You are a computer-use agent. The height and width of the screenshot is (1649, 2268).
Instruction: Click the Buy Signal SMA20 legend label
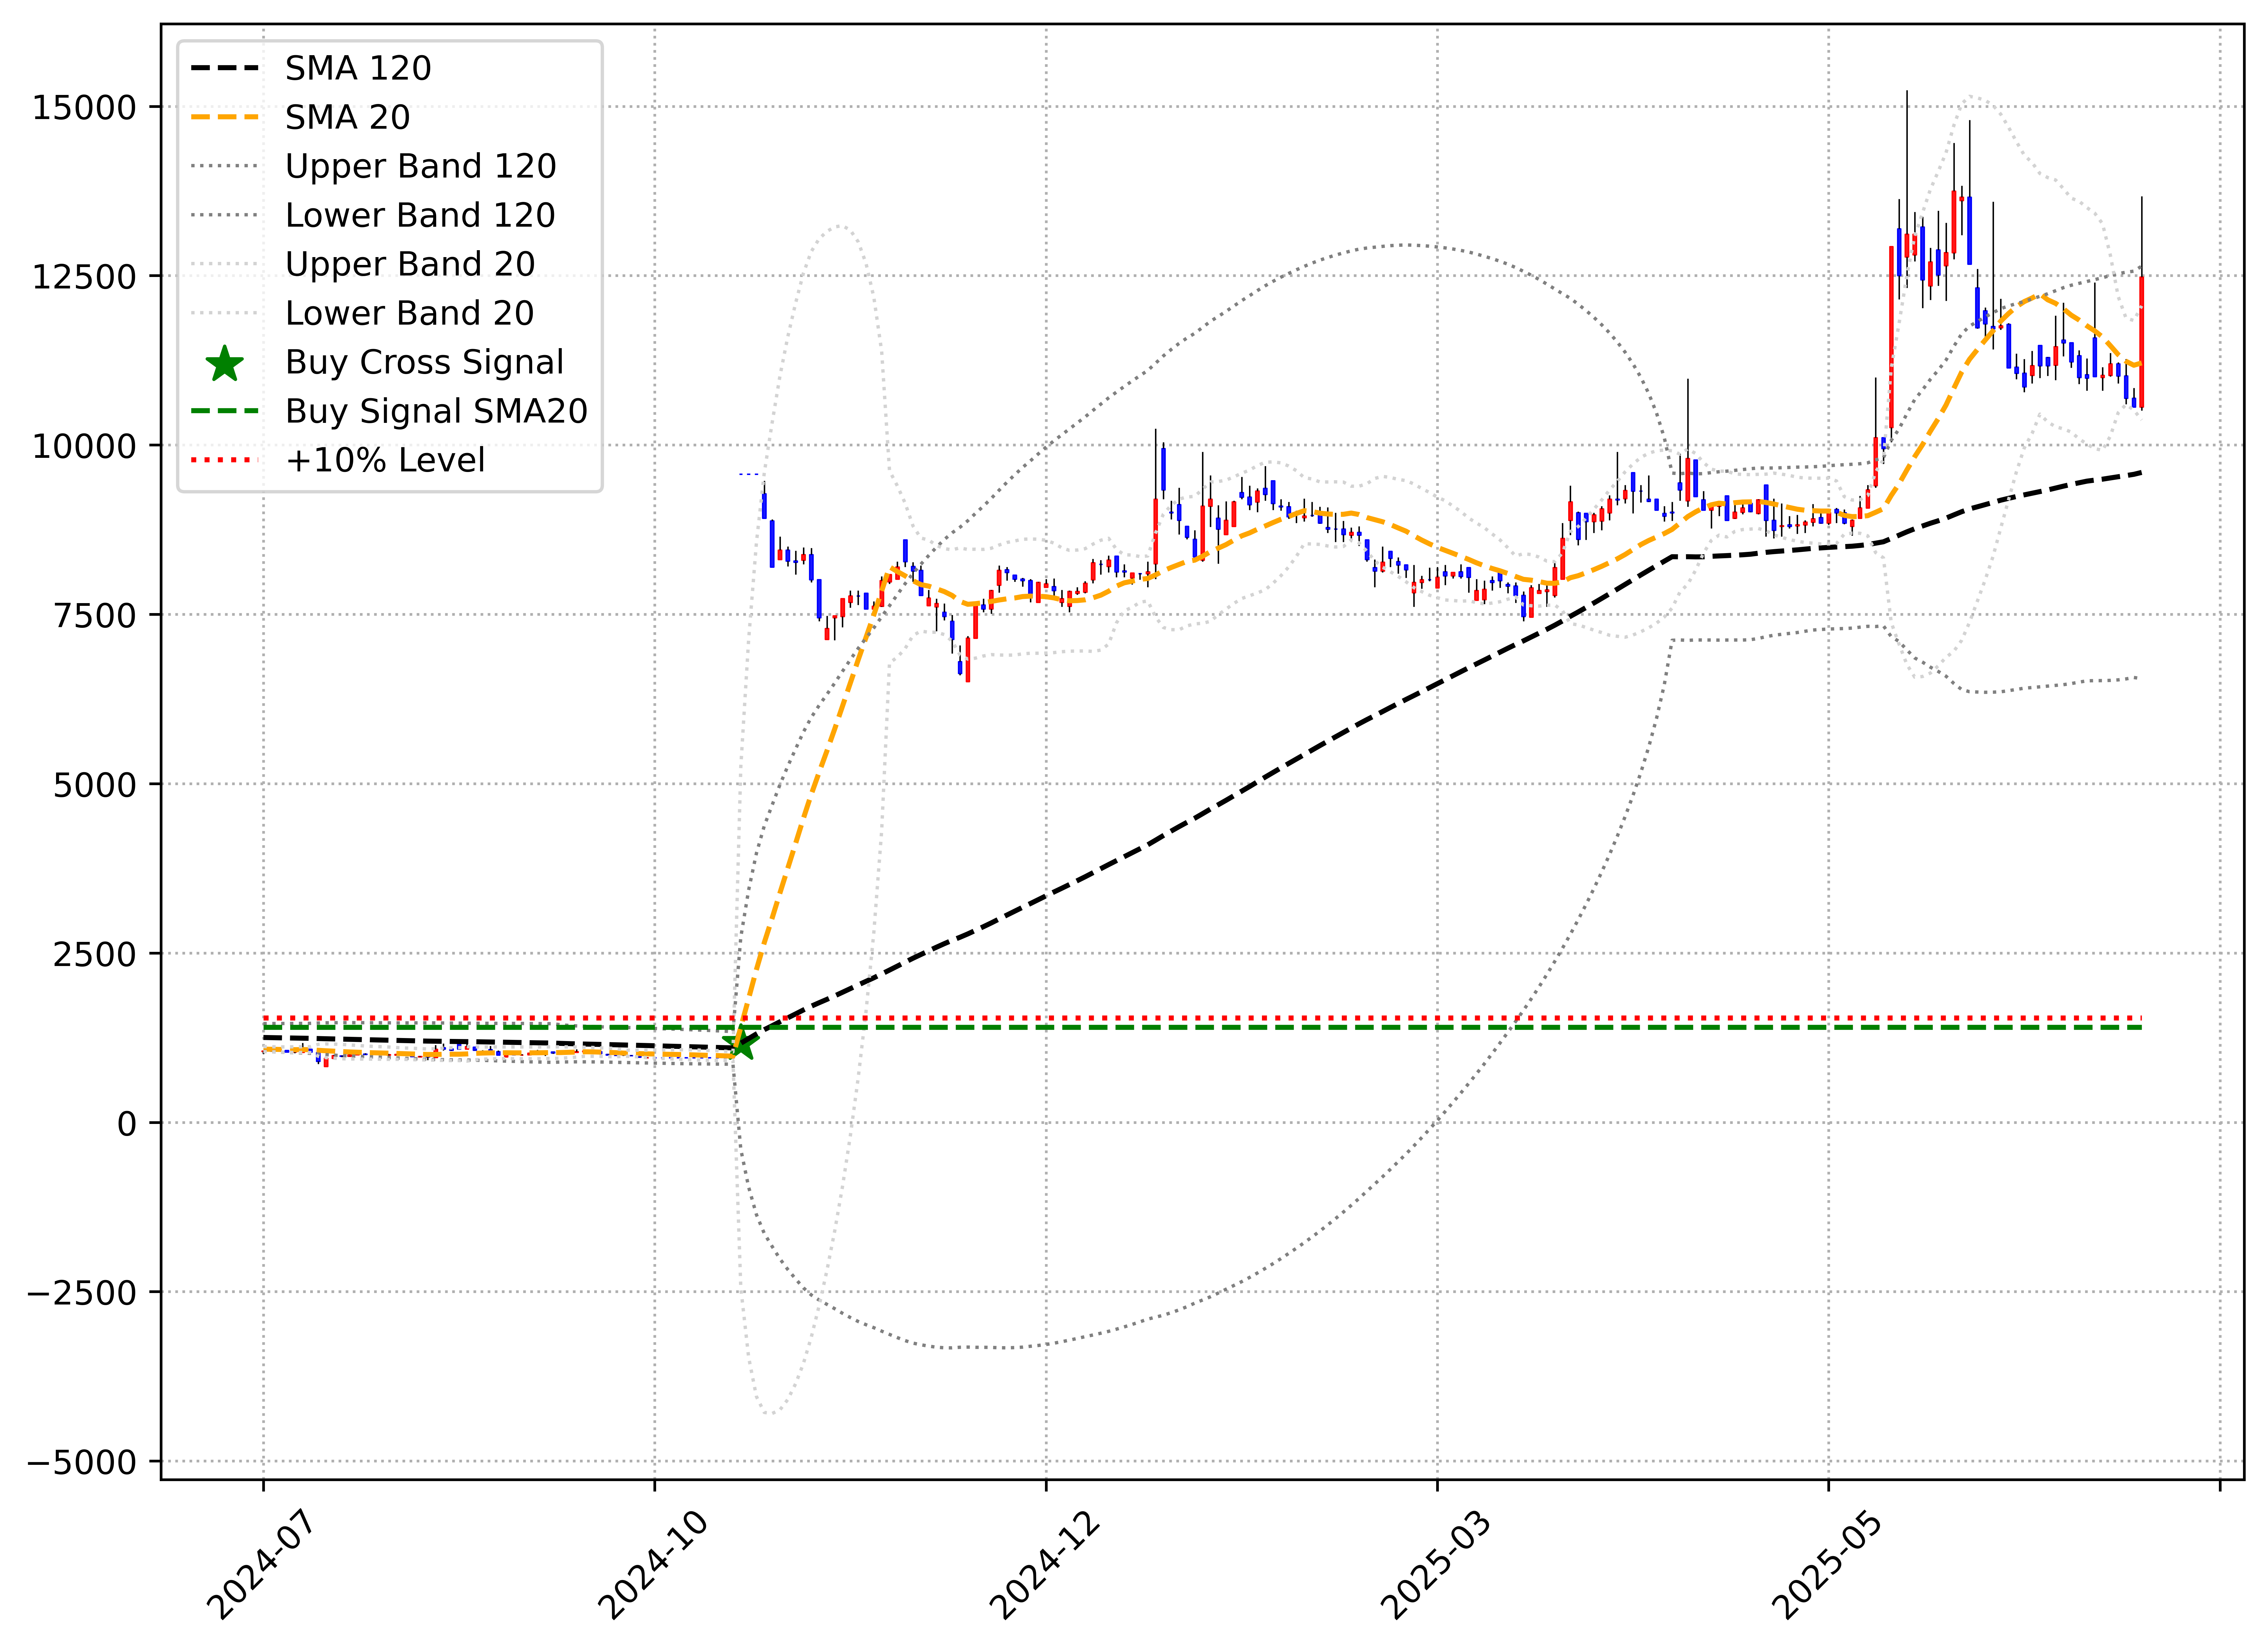click(436, 411)
